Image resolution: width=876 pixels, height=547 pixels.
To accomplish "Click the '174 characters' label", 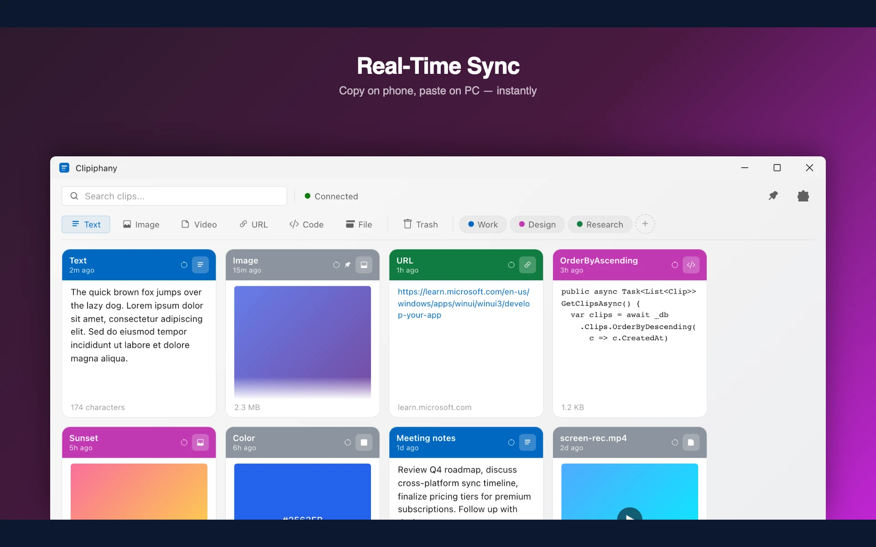I will pos(98,408).
